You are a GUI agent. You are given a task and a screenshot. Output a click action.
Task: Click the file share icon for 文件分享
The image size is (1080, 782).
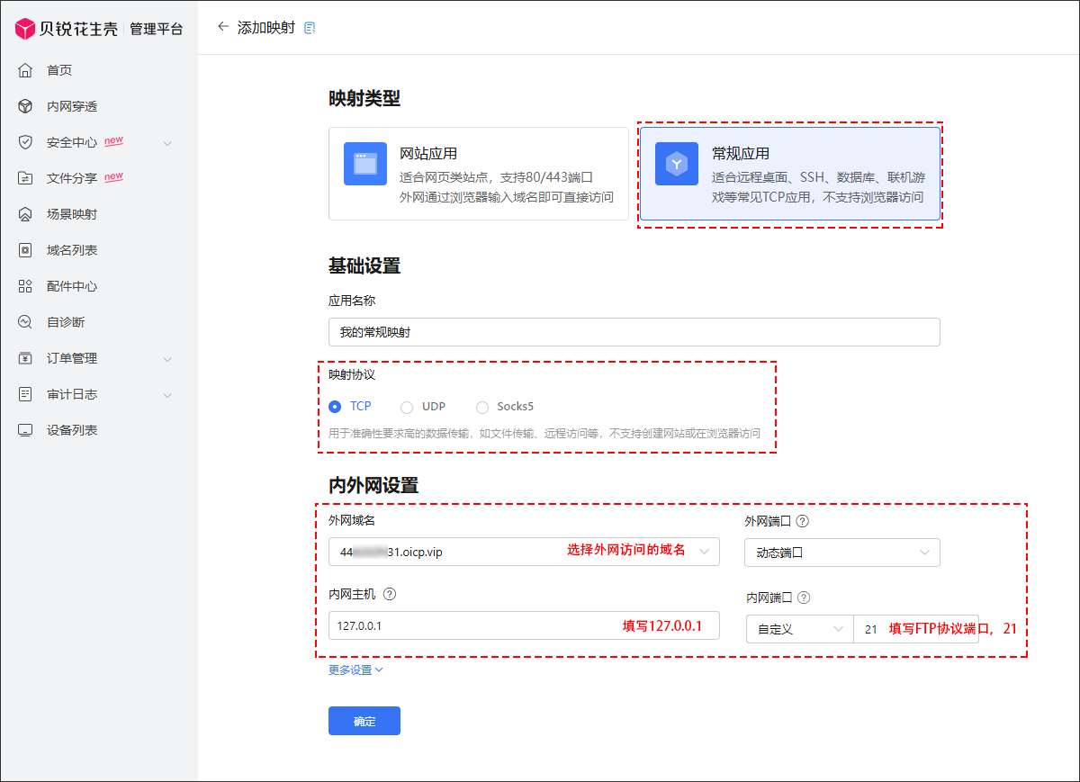25,178
